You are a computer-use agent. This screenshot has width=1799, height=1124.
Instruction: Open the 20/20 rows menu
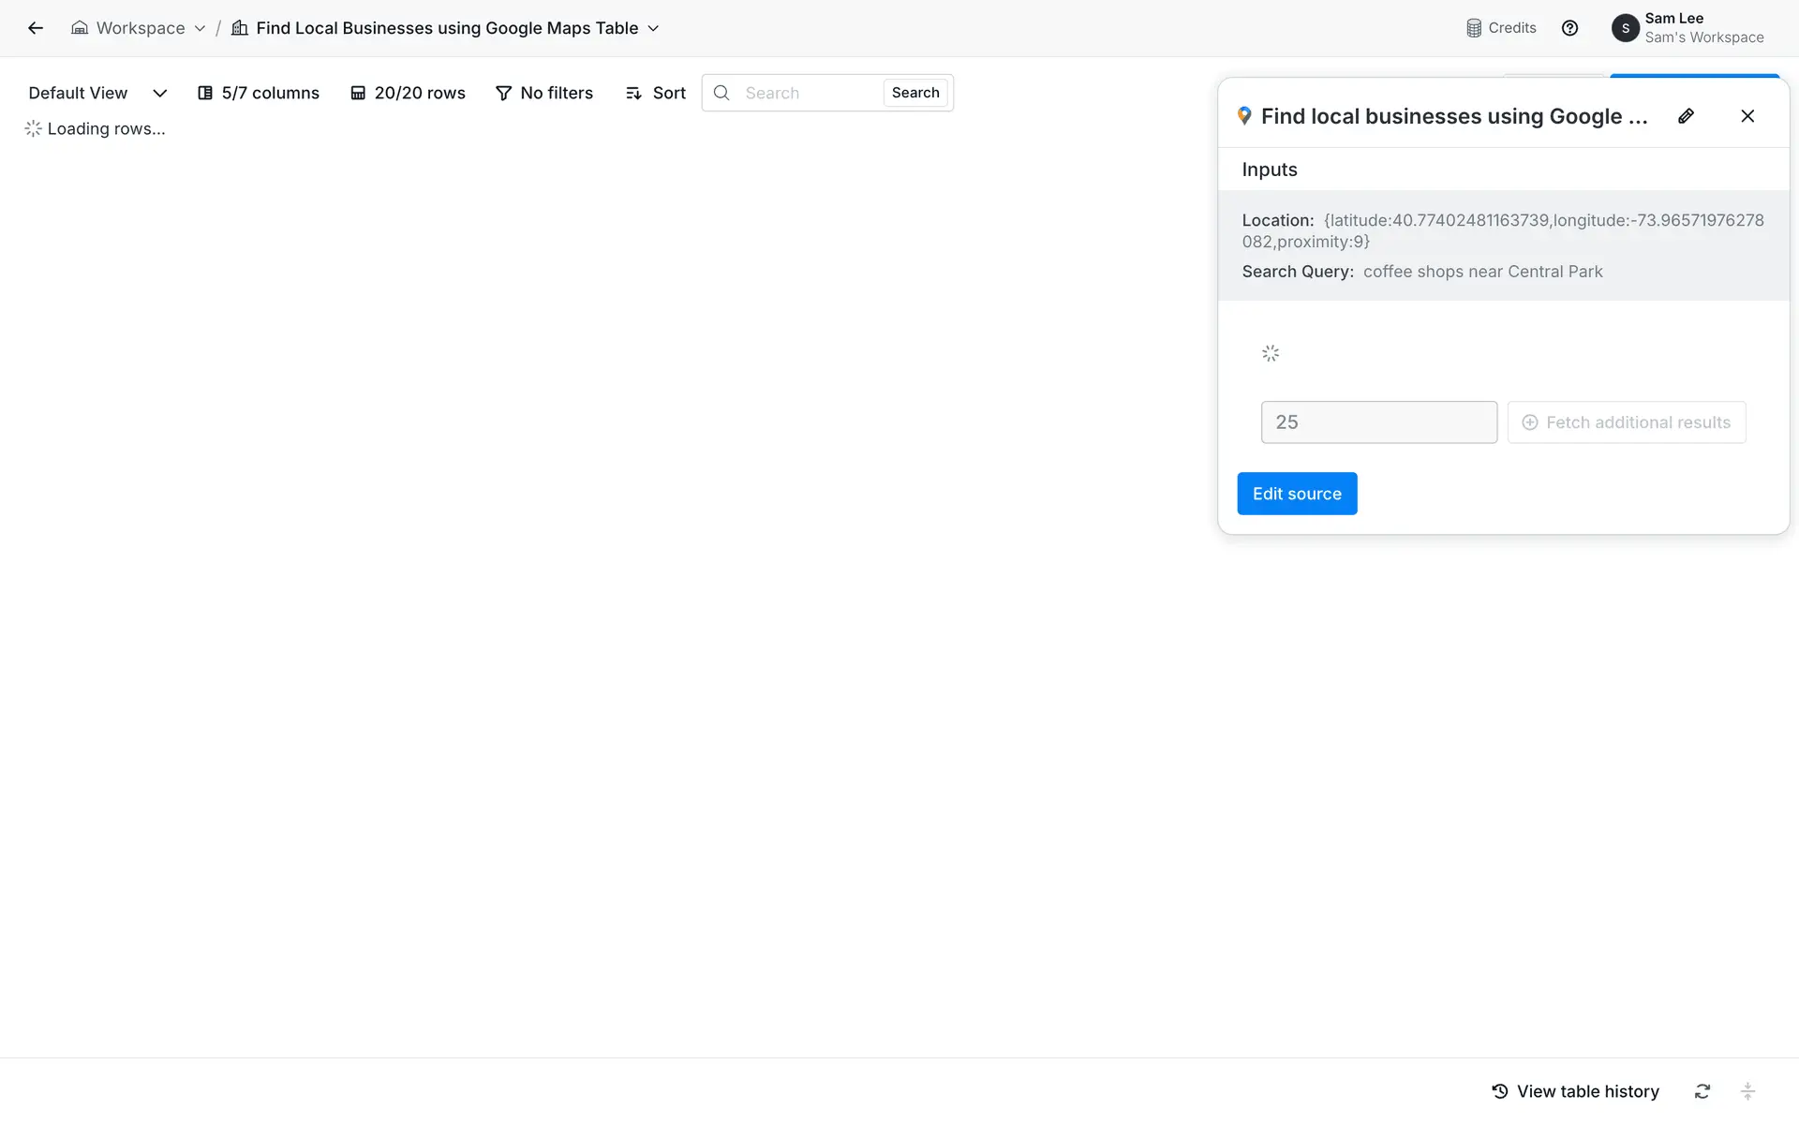point(408,93)
